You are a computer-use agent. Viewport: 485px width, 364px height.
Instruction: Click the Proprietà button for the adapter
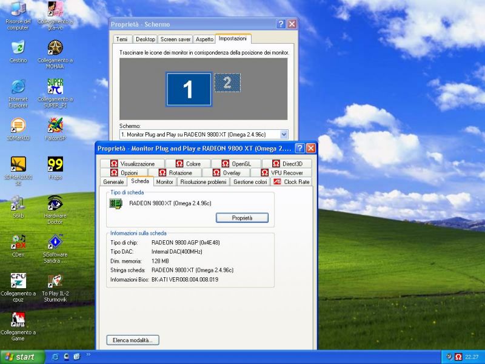click(242, 218)
